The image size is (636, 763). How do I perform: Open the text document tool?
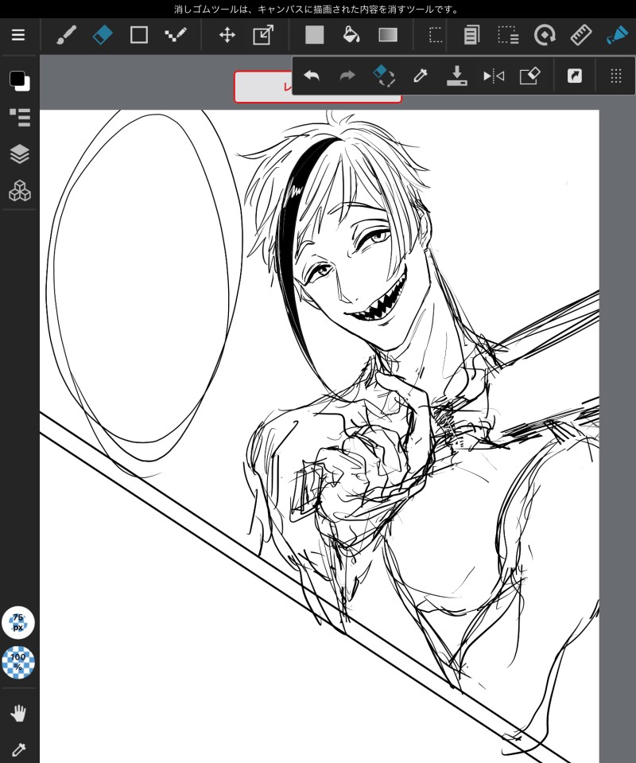(471, 35)
